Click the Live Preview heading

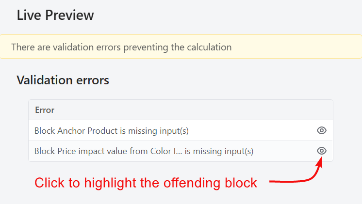[55, 15]
